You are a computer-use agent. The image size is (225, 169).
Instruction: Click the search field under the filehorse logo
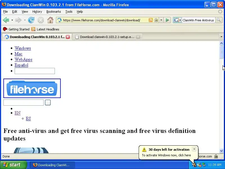click(x=23, y=103)
